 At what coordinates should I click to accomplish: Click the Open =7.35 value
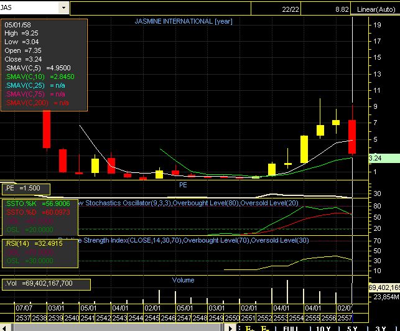click(23, 50)
